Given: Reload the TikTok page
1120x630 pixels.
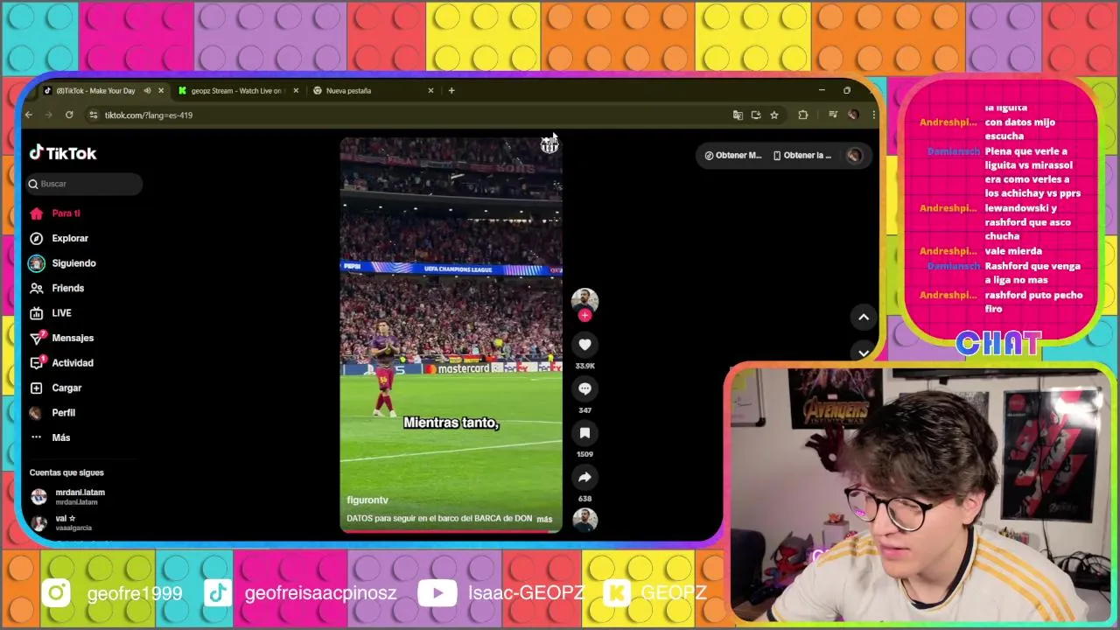Looking at the screenshot, I should tap(69, 115).
